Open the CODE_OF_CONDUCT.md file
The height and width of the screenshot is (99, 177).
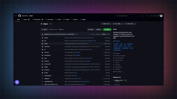click(51, 85)
